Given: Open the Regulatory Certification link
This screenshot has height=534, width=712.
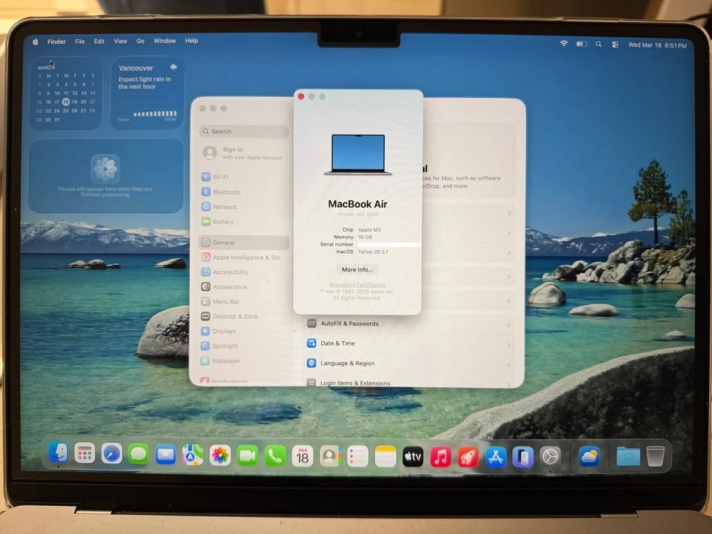Looking at the screenshot, I should [x=357, y=285].
